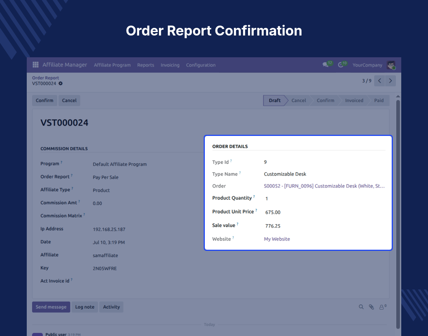
Task: Click the help tooltip next to Sale value
Action: (x=237, y=224)
